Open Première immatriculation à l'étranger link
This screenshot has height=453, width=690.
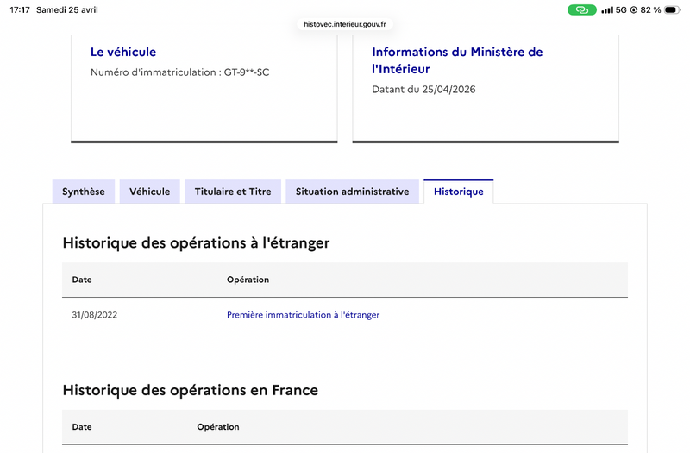coord(304,315)
